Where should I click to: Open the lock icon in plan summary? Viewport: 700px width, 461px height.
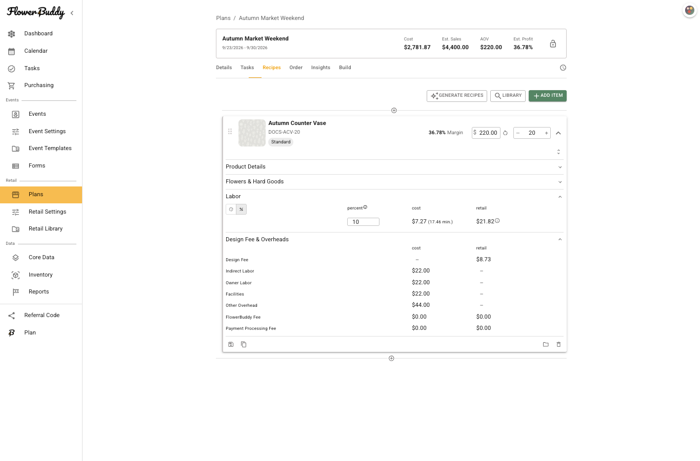pos(553,44)
